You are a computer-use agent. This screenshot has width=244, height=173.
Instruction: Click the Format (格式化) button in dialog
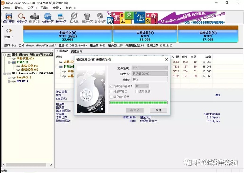[x=135, y=110]
